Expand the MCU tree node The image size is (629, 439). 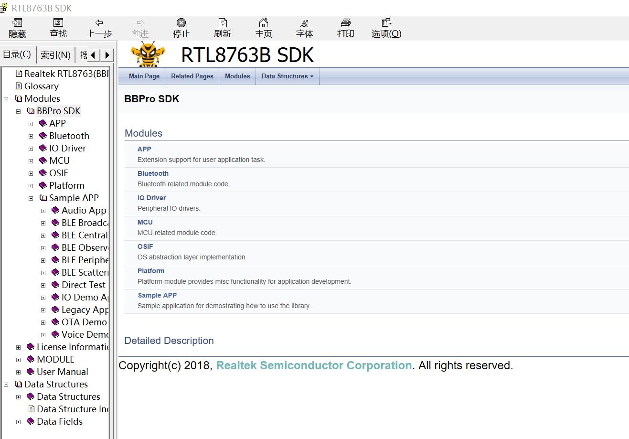click(x=31, y=161)
